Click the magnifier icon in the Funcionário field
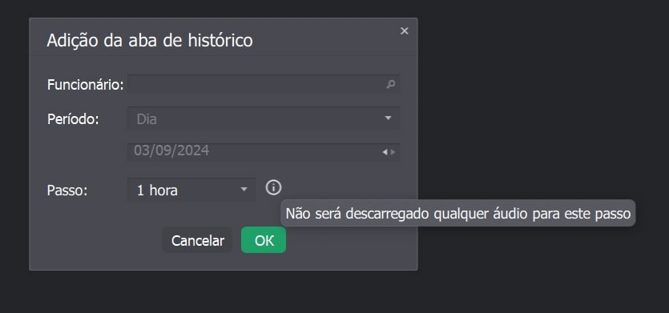 coord(390,84)
